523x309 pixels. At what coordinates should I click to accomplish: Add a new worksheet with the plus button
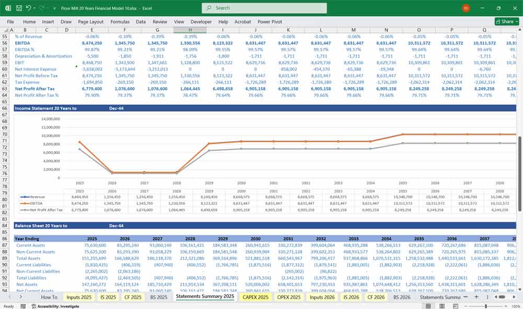[476, 296]
